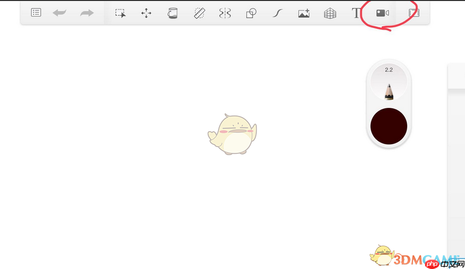Enable the Predictive stroke tool
This screenshot has height=269, width=465.
click(x=277, y=13)
